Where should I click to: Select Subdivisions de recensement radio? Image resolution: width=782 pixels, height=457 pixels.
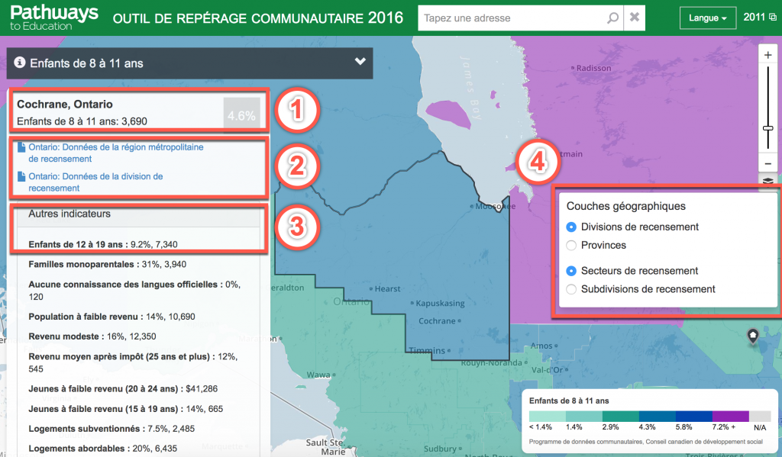pos(571,289)
